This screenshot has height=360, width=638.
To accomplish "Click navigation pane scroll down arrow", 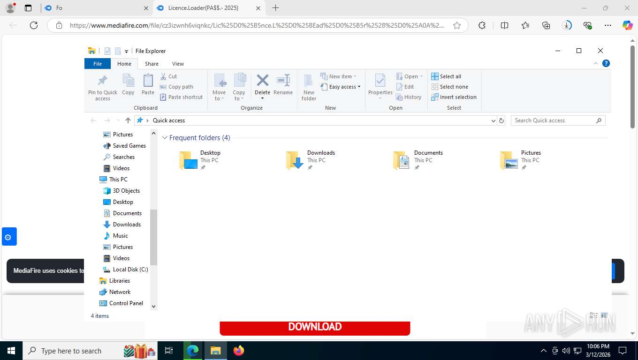I will (153, 306).
